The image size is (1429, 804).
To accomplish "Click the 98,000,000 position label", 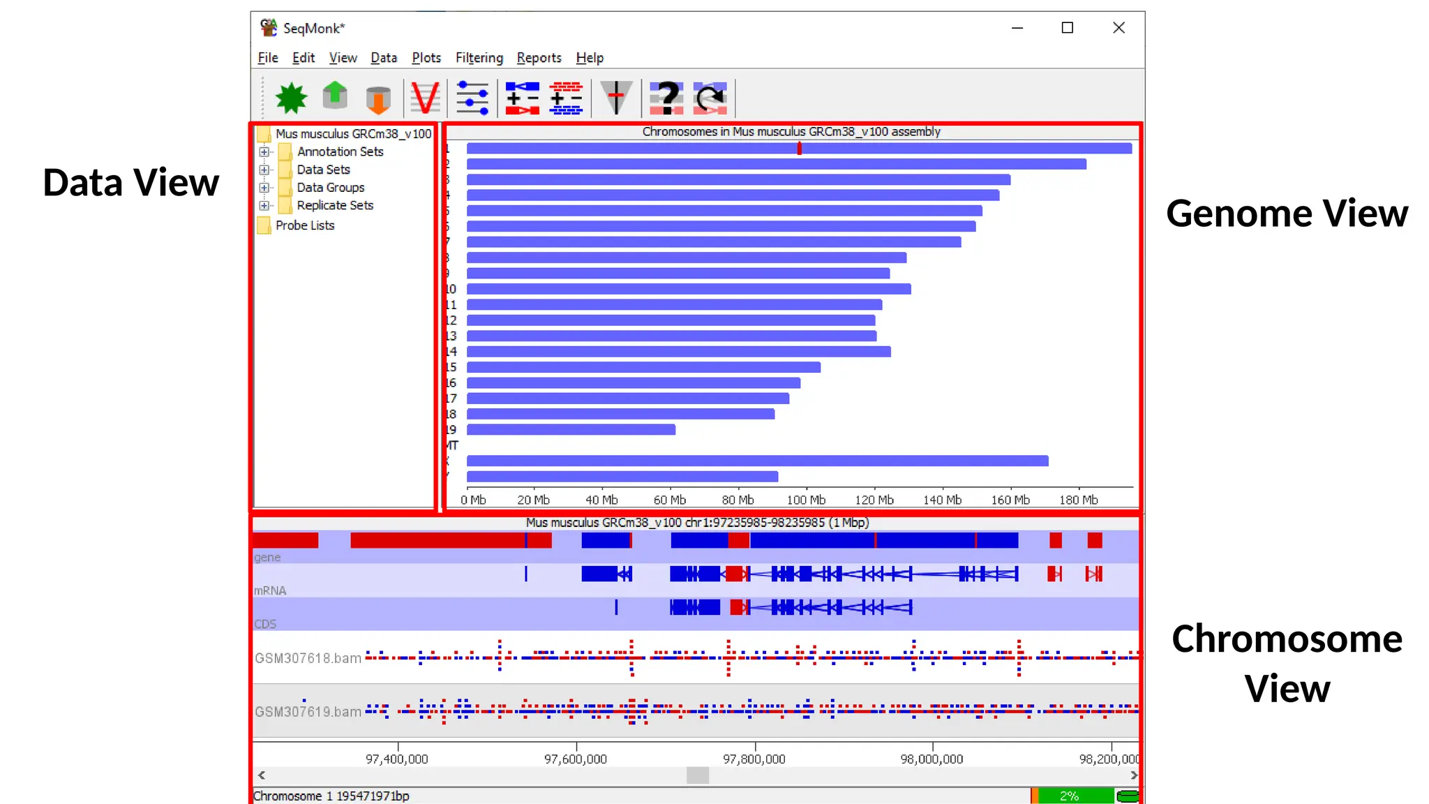I will point(932,759).
